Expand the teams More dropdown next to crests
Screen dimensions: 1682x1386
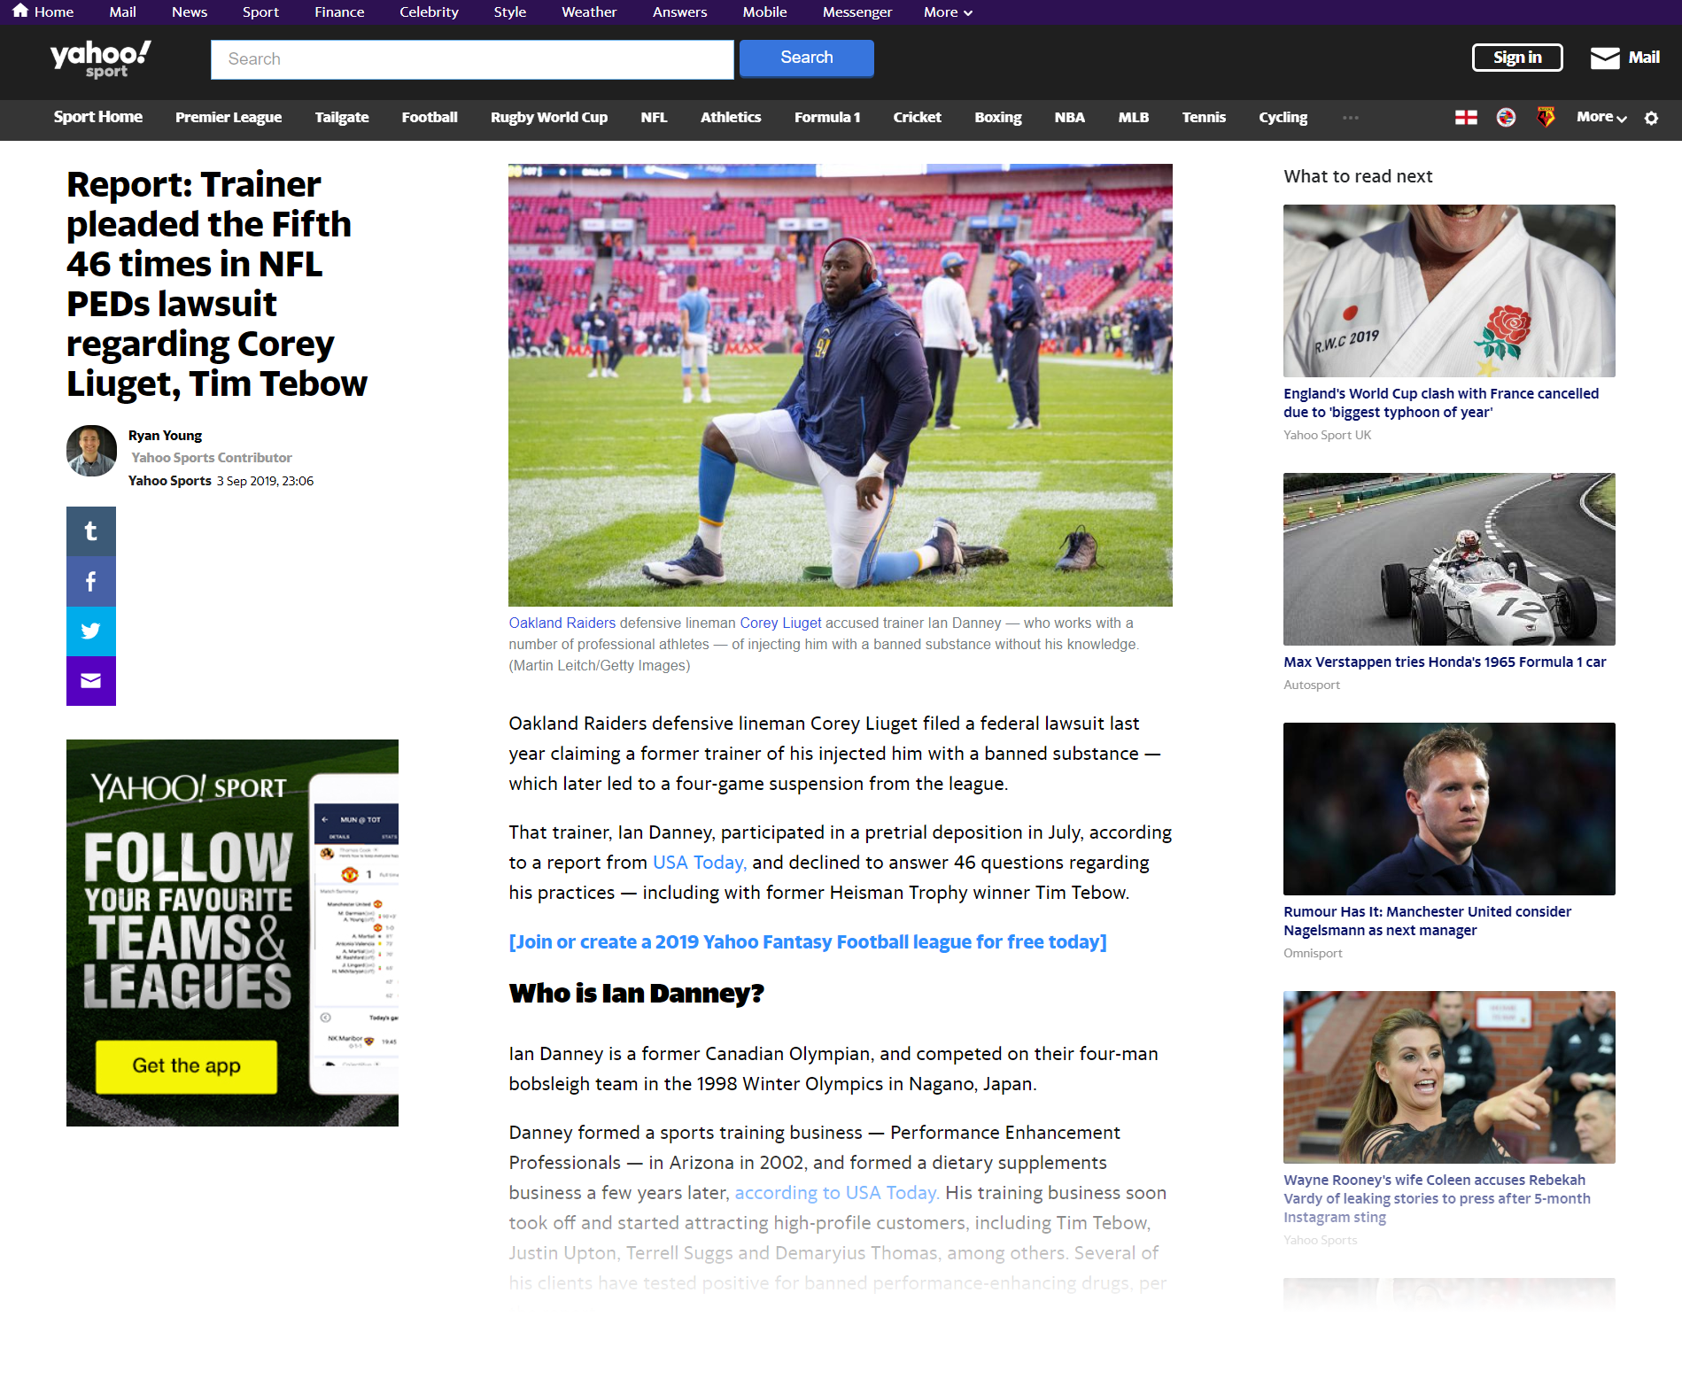[1601, 117]
